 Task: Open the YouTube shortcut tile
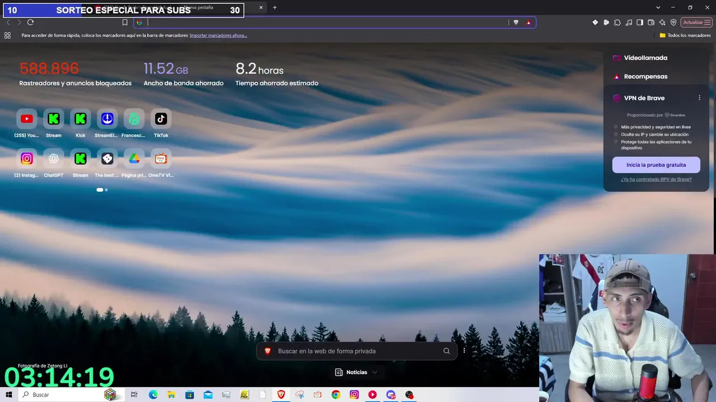pos(26,119)
